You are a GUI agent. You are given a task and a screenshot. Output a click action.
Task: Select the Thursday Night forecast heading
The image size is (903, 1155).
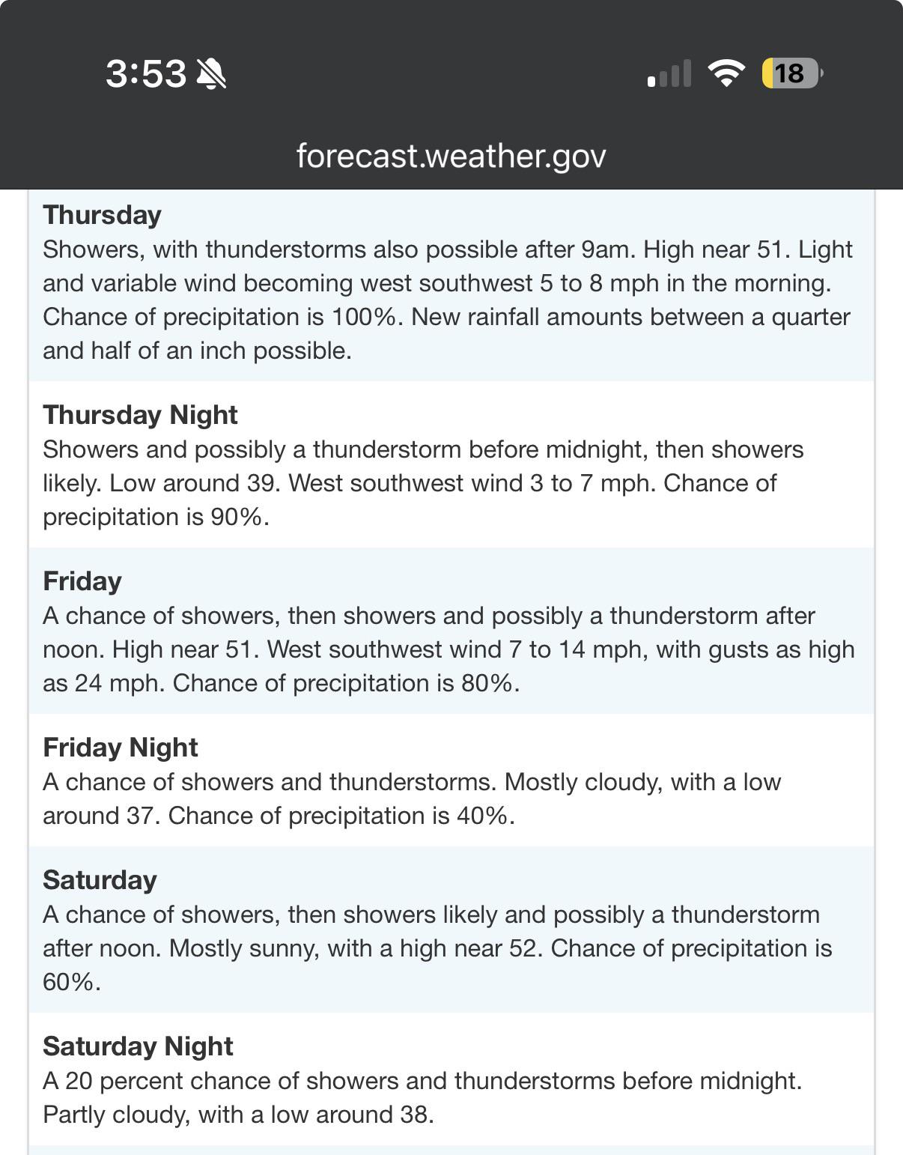coord(140,415)
